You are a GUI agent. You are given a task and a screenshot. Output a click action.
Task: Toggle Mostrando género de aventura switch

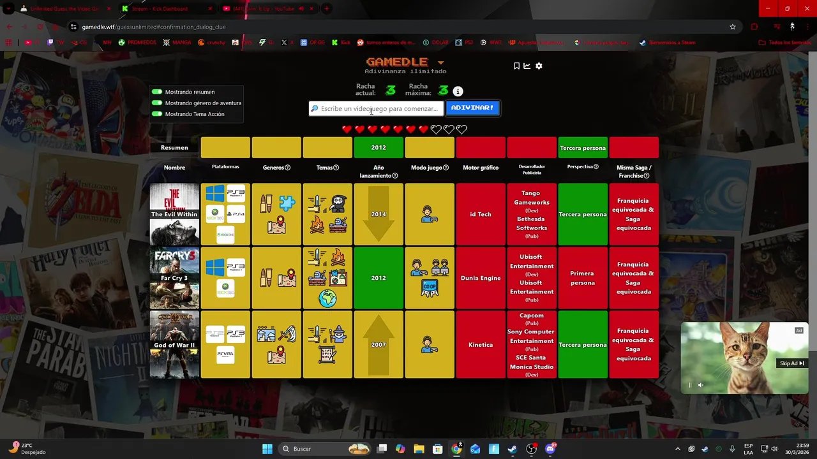click(x=156, y=103)
